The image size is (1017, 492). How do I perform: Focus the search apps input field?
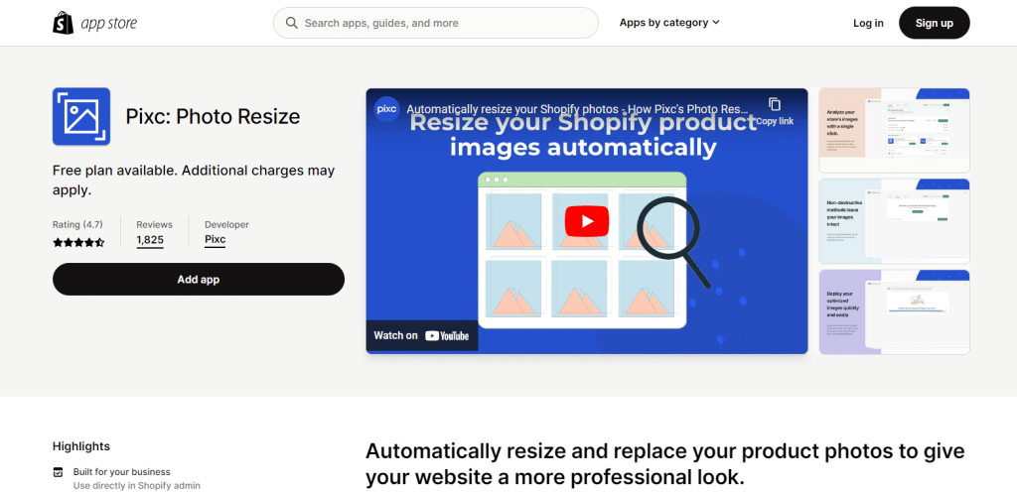pyautogui.click(x=435, y=23)
